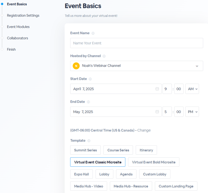
Task: Click the info icon beside Event Name
Action: (x=93, y=33)
